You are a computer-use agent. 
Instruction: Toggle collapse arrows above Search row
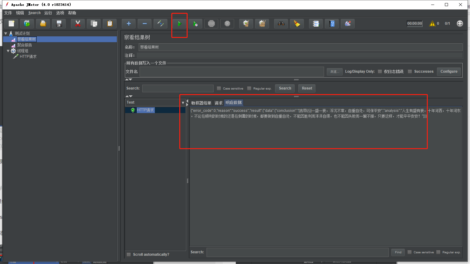[x=129, y=79]
